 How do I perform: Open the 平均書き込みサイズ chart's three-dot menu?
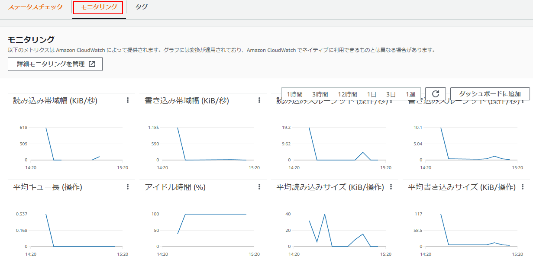pos(523,187)
